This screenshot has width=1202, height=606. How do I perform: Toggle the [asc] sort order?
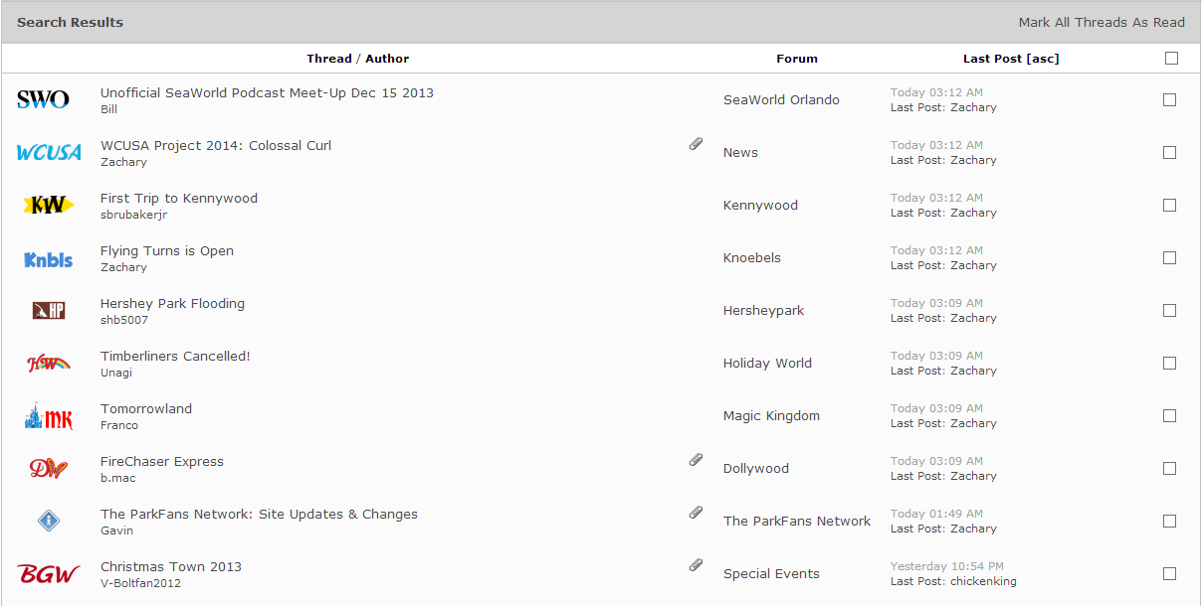1043,59
